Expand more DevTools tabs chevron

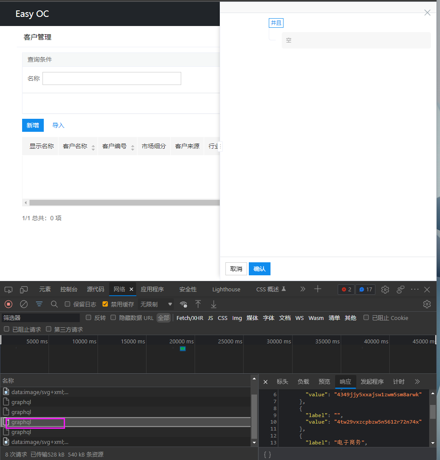click(x=303, y=289)
